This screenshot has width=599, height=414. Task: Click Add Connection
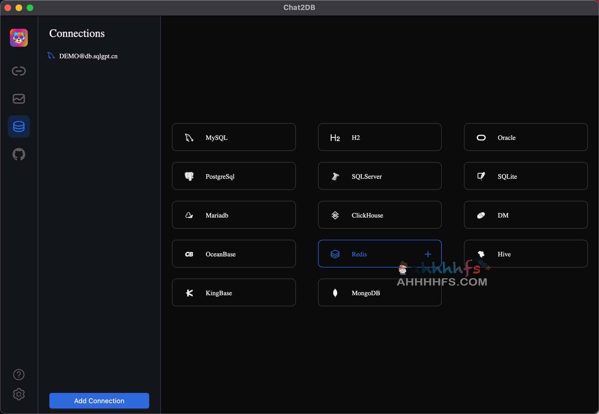click(x=99, y=401)
